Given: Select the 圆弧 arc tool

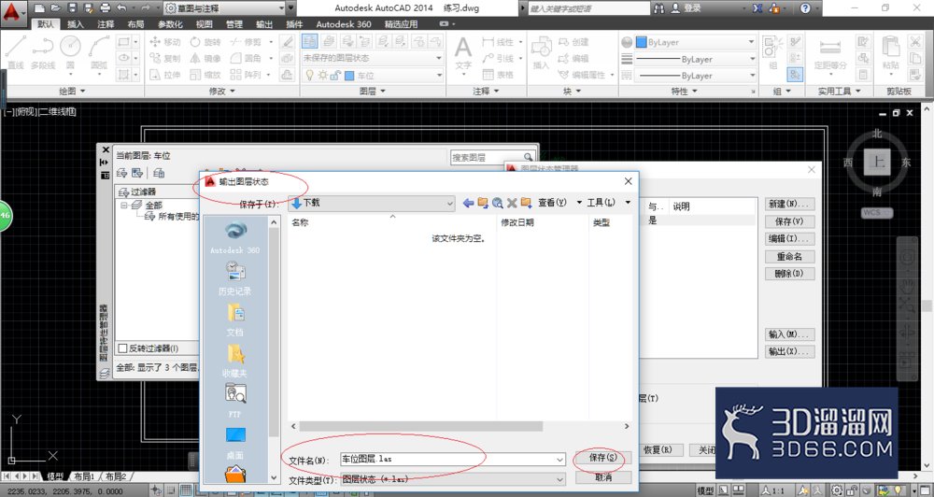Looking at the screenshot, I should (x=99, y=52).
